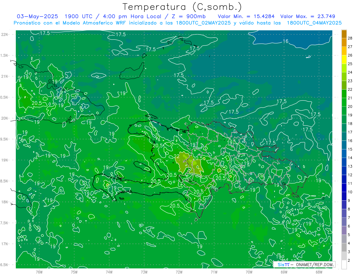This screenshot has height=276, width=358.
Task: Click the white swatch below legend value 2
Action: [344, 264]
